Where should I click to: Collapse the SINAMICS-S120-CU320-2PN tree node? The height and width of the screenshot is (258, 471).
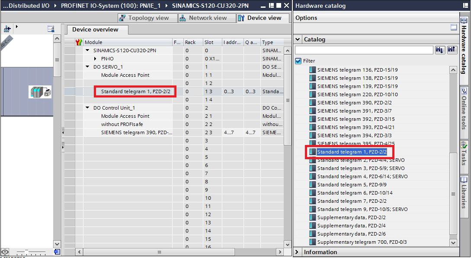coord(87,50)
